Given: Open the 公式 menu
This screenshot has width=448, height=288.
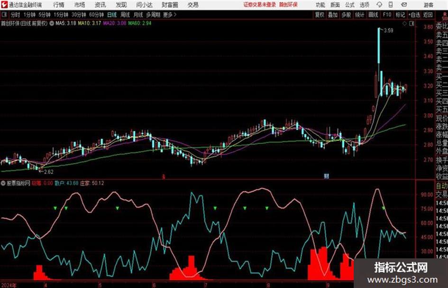Looking at the screenshot, I should pyautogui.click(x=350, y=5).
